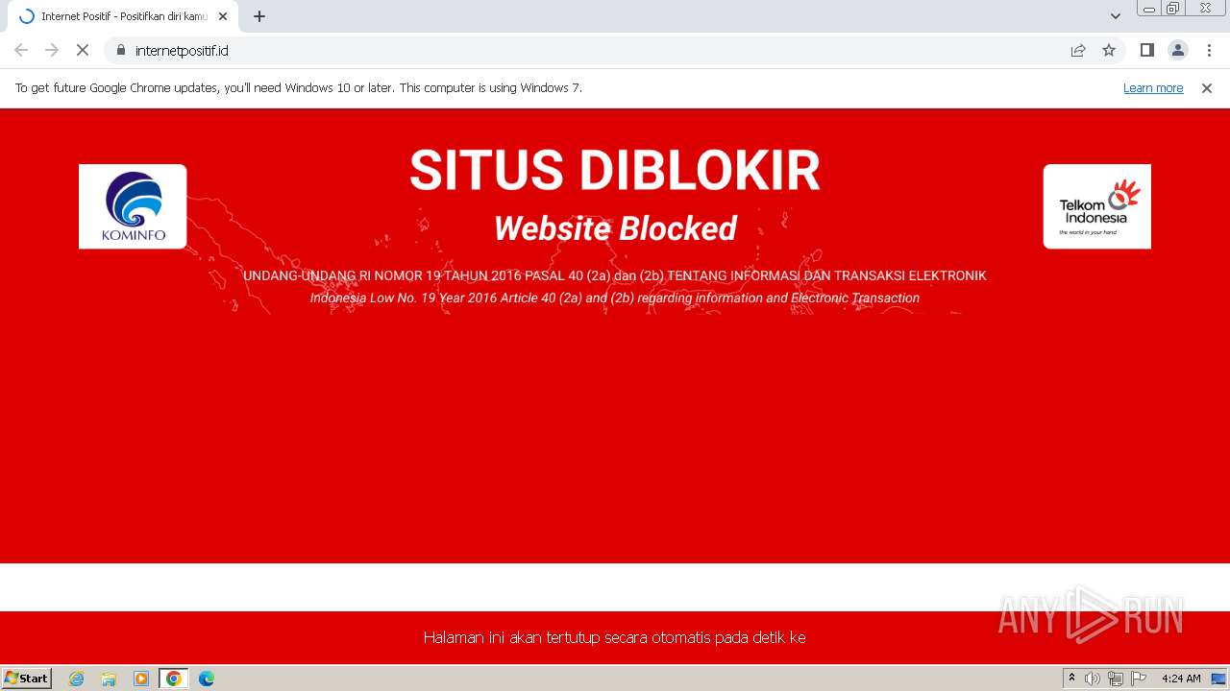Click the Website Blocked subtitle
The width and height of the screenshot is (1230, 691).
tap(615, 228)
